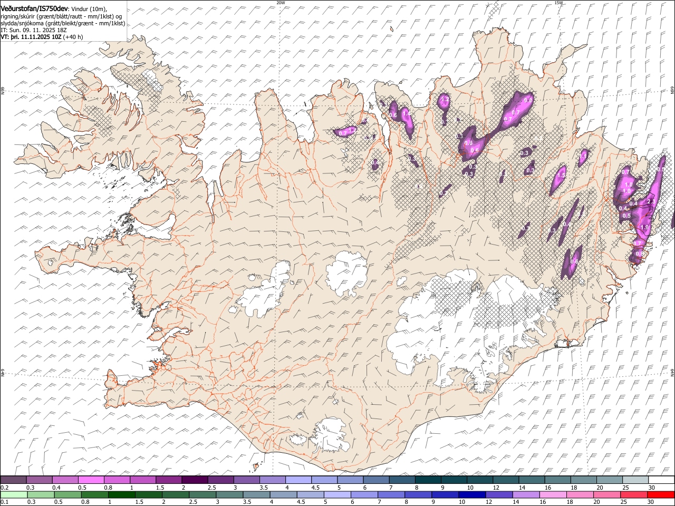Pick lower legend swatch between 0.5 and 0.8
The width and height of the screenshot is (675, 506).
(x=67, y=494)
